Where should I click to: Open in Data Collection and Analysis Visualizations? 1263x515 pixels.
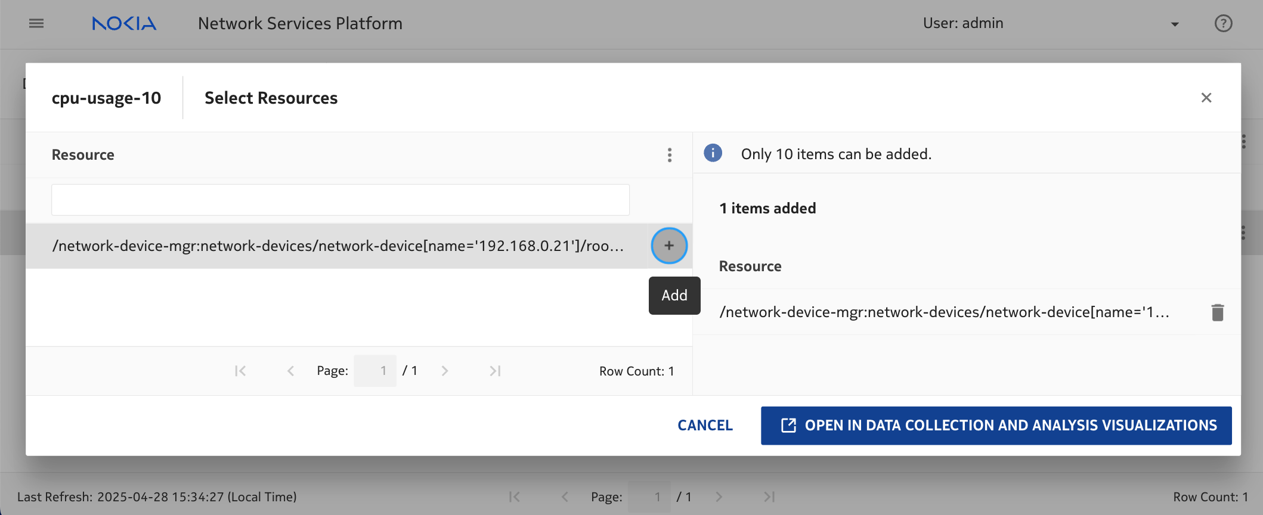click(996, 425)
